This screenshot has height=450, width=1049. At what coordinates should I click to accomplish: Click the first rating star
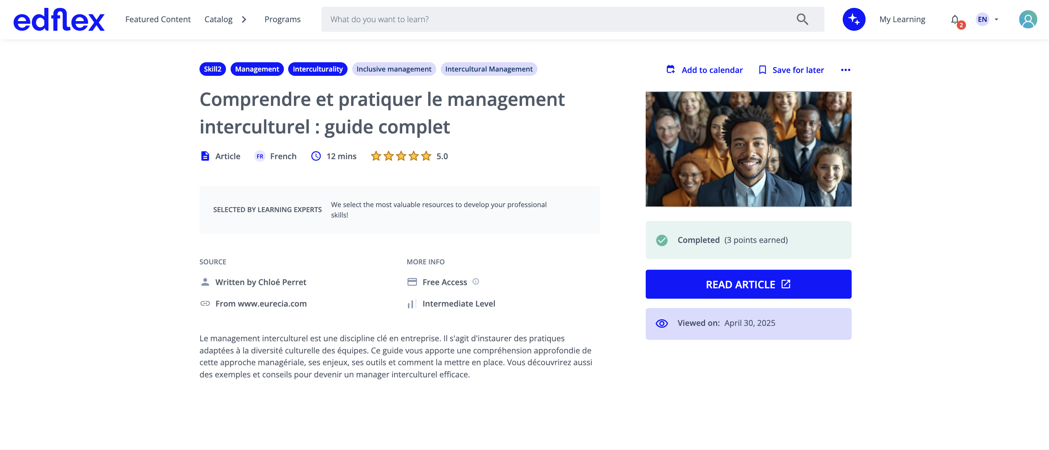click(375, 156)
